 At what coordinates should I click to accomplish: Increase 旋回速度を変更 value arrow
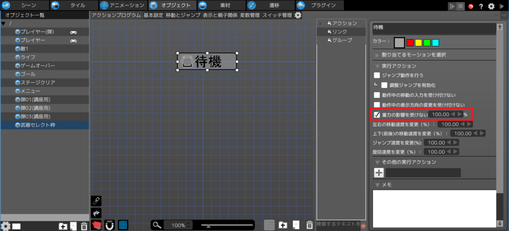455,152
